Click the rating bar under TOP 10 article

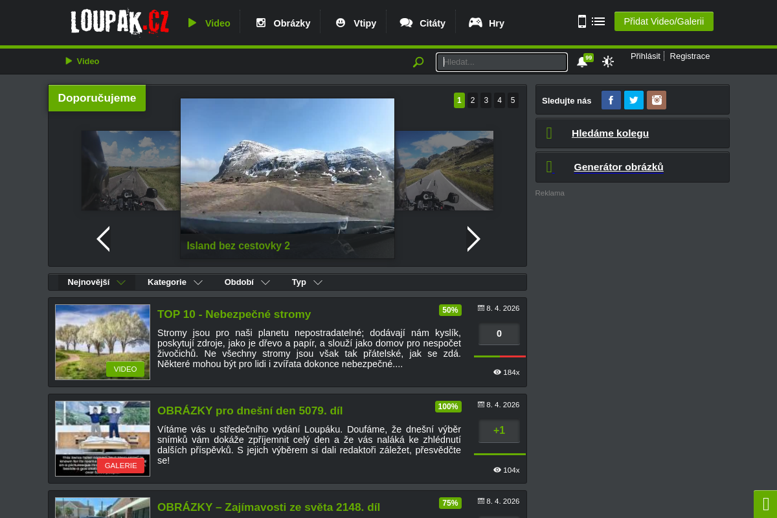pos(499,356)
